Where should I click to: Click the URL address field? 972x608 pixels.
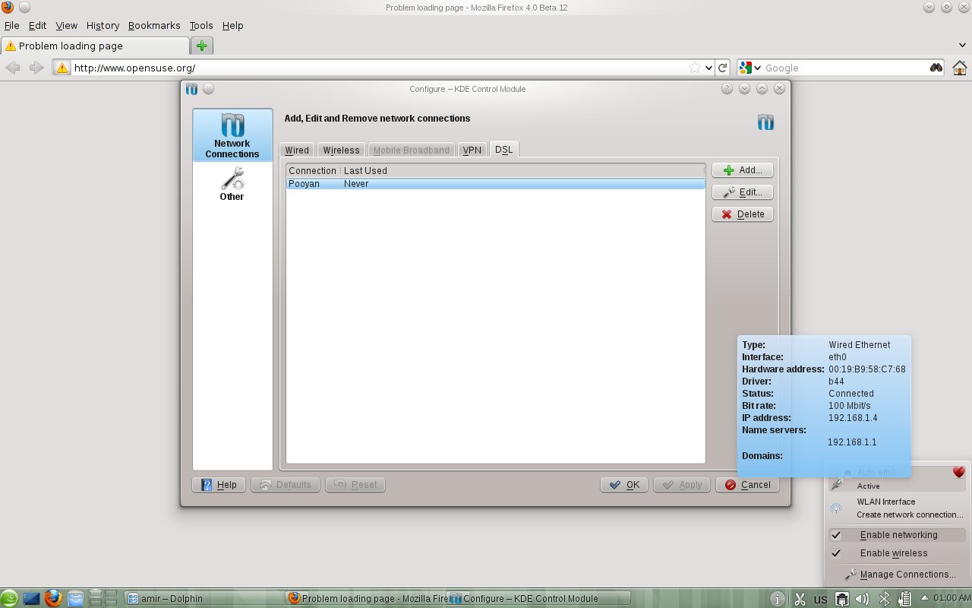[380, 68]
